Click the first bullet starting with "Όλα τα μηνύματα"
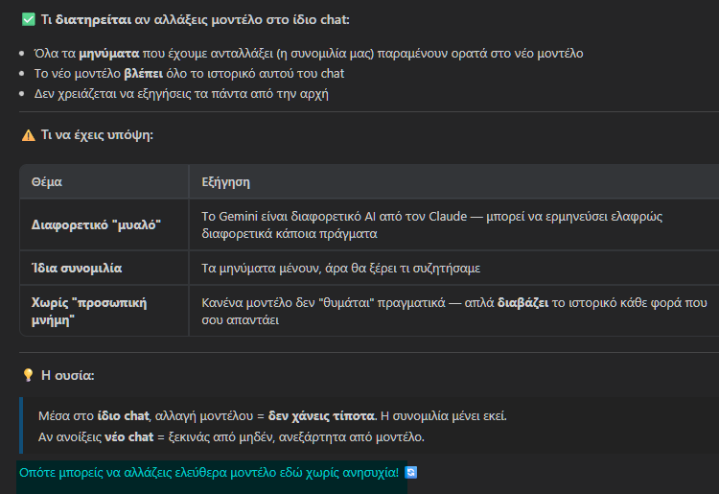 pyautogui.click(x=307, y=54)
